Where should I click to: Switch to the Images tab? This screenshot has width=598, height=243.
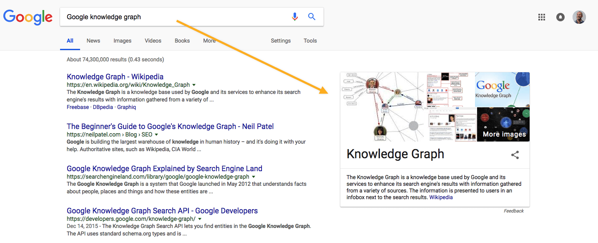coord(122,40)
